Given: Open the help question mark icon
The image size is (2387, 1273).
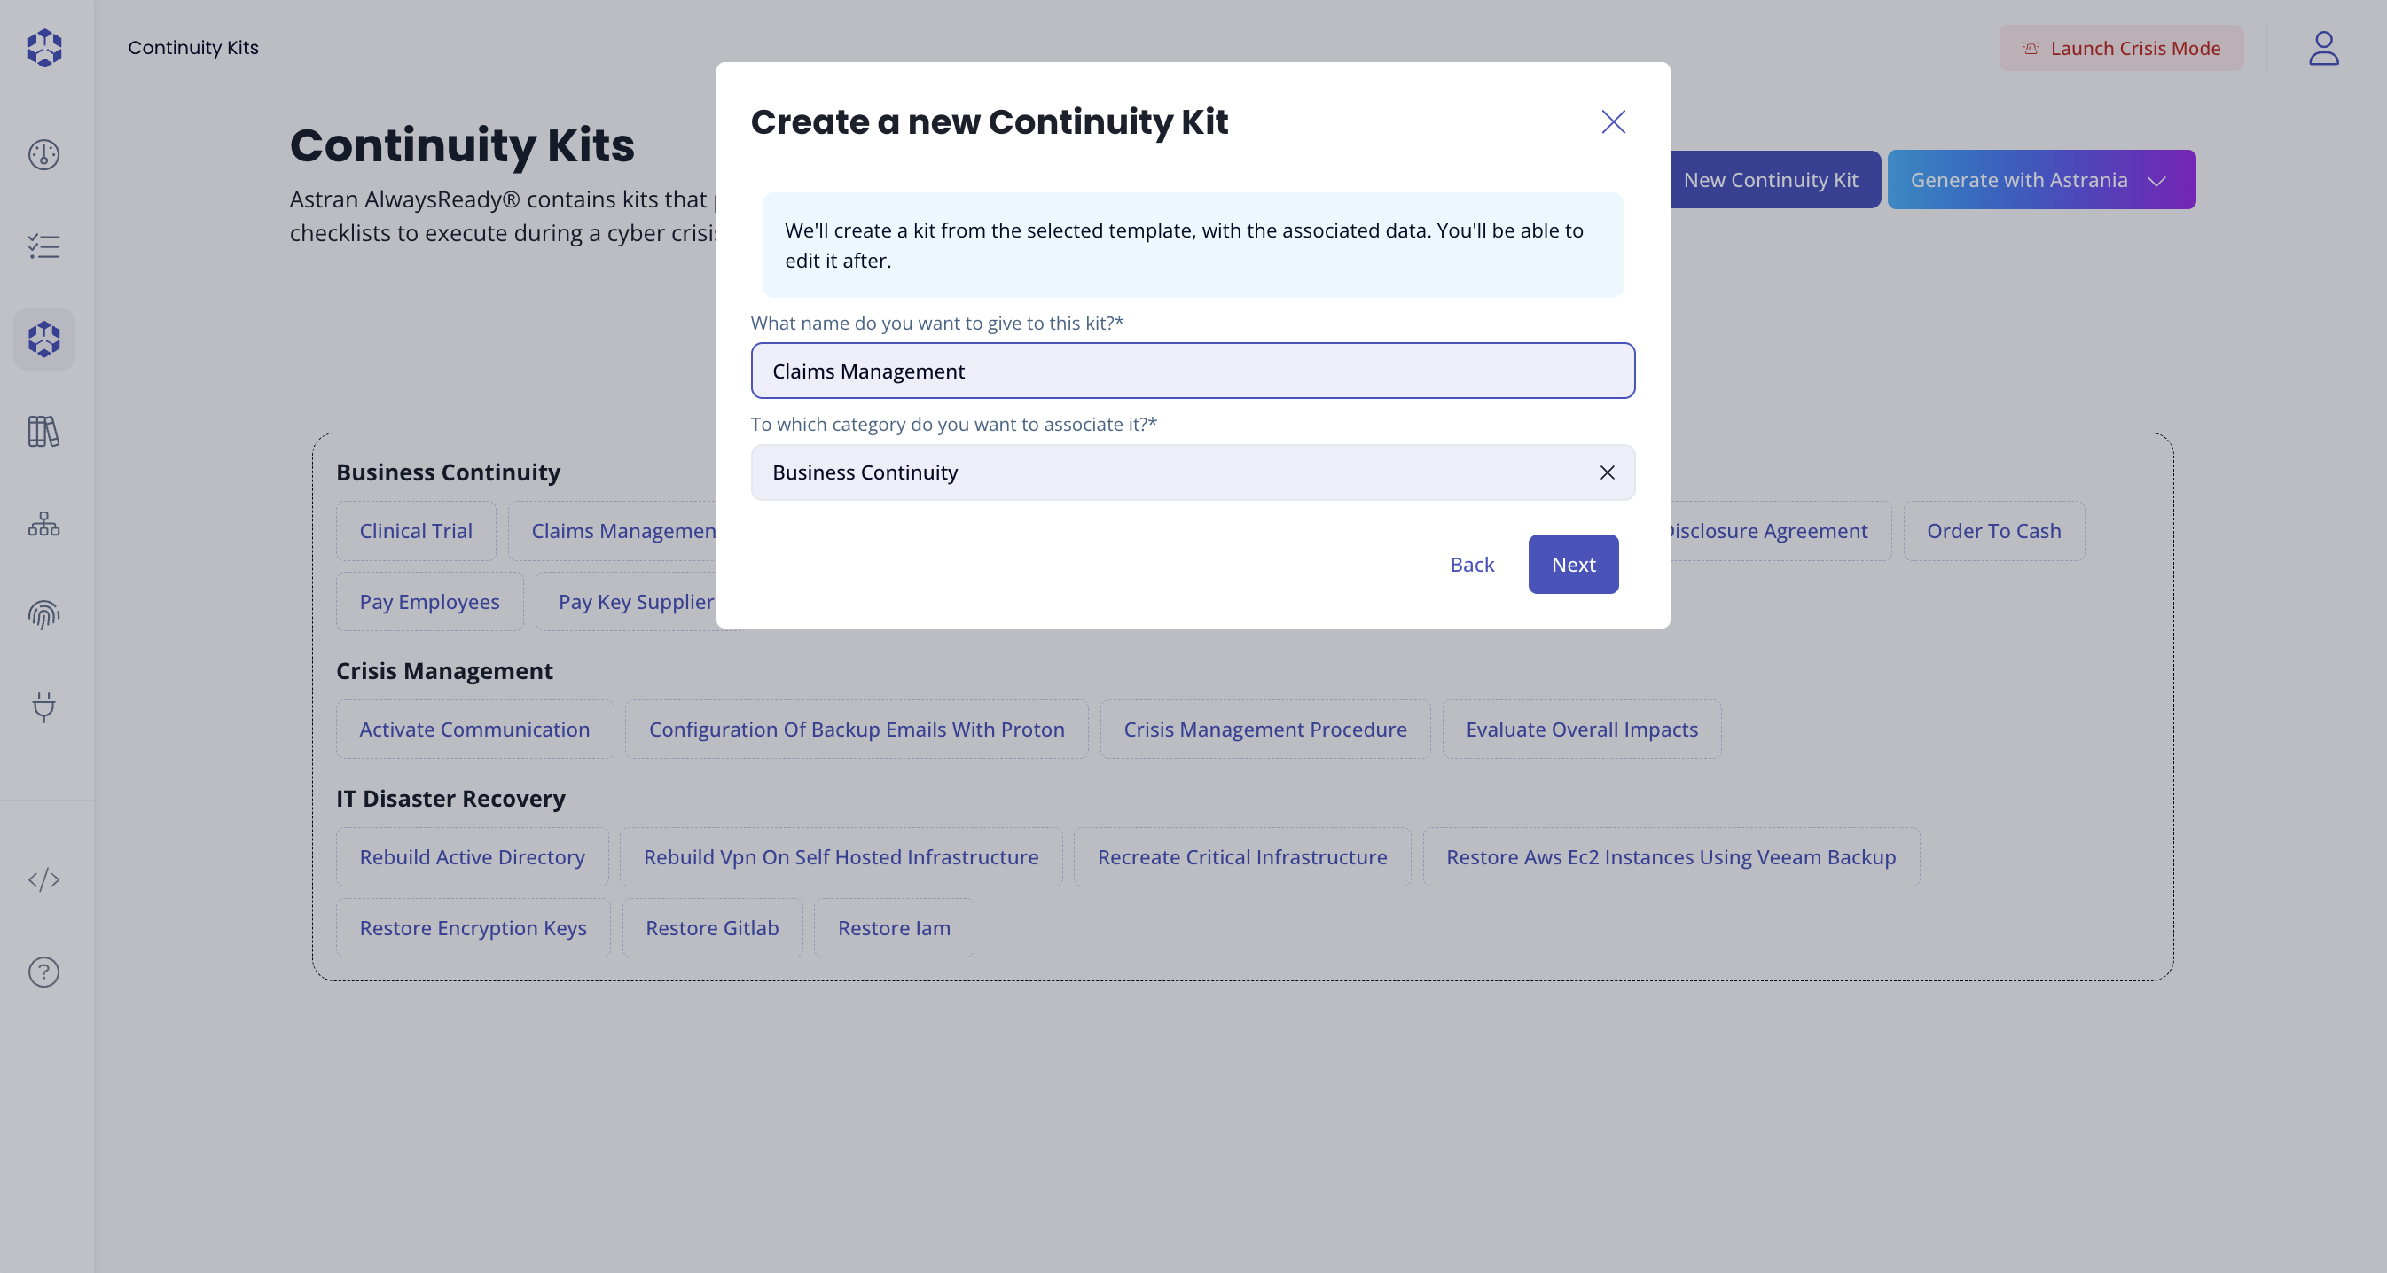Looking at the screenshot, I should 43,972.
